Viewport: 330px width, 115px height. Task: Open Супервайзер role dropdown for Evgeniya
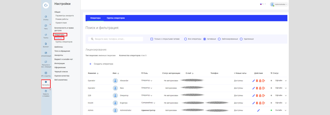tap(148, 103)
